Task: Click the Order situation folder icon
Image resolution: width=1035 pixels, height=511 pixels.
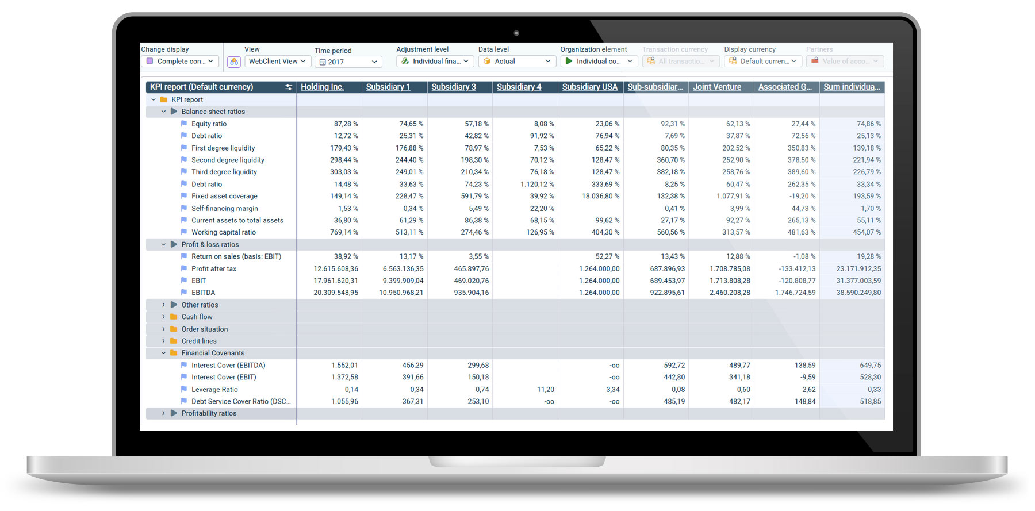Action: click(174, 329)
